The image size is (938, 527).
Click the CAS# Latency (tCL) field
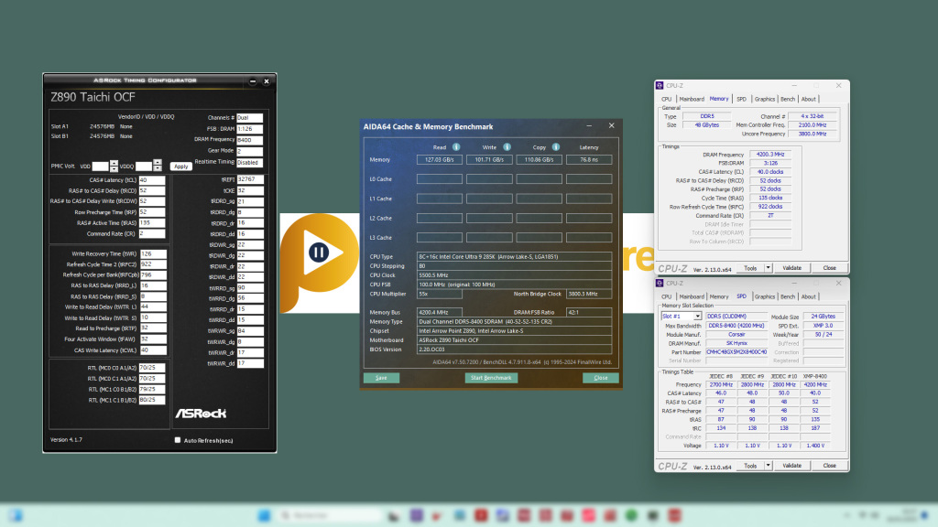[152, 180]
